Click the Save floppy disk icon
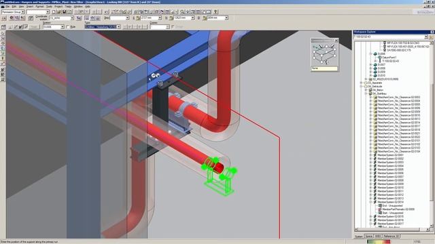Screen dimensions: 435x244 pyautogui.click(x=65, y=12)
